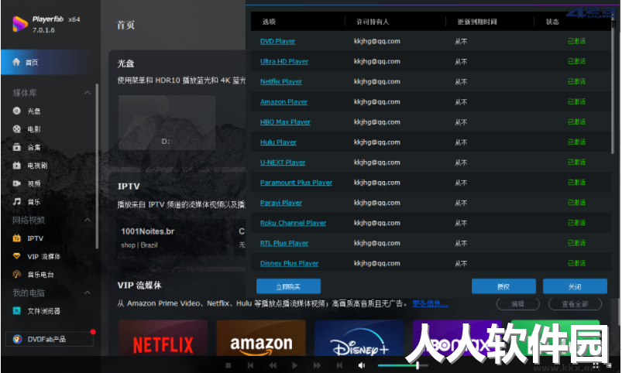Open the 更多信息 more info link
Image resolution: width=622 pixels, height=373 pixels.
click(431, 303)
